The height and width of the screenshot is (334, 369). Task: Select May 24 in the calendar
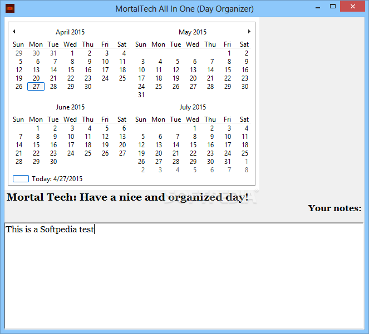(141, 87)
